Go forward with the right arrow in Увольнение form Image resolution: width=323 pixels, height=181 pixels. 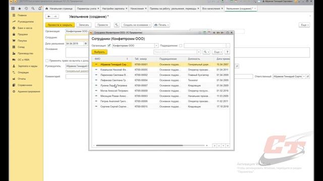click(55, 17)
